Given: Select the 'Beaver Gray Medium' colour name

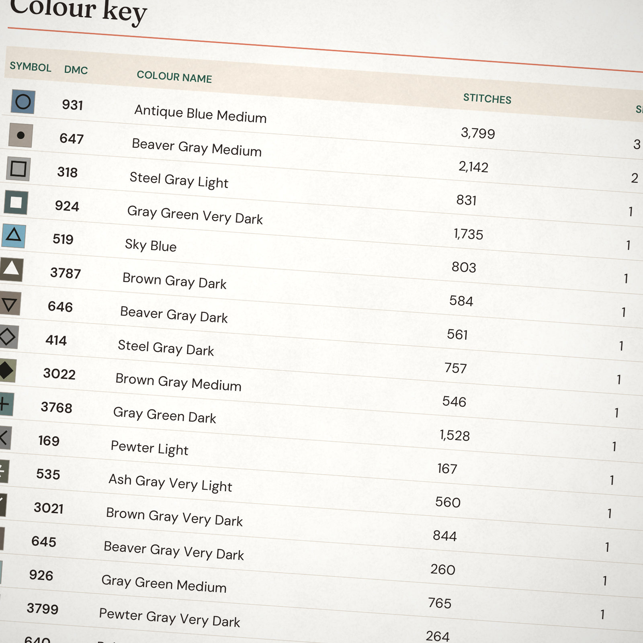Looking at the screenshot, I should pos(197,147).
